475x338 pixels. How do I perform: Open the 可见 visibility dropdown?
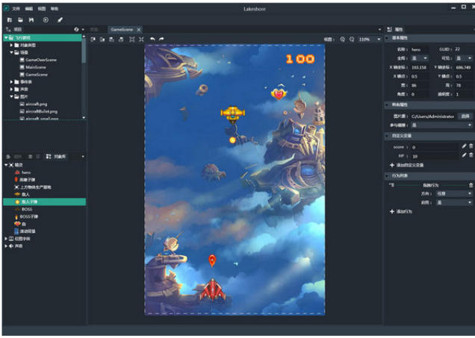click(x=463, y=58)
